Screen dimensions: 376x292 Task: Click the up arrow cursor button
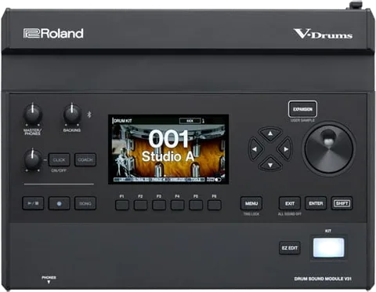[x=270, y=133]
